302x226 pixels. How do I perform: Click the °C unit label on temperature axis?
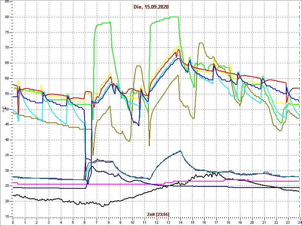coord(4,110)
